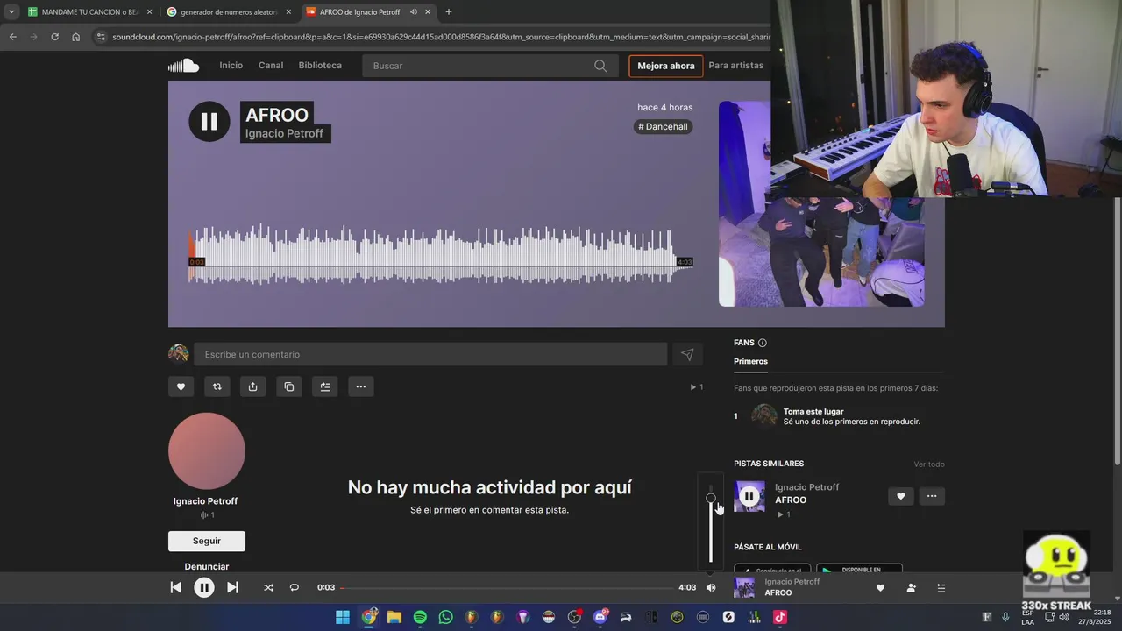Open Discord from the taskbar

tap(600, 617)
